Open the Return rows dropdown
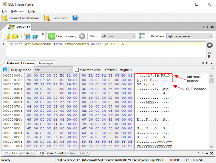This screenshot has width=216, height=163. pyautogui.click(x=119, y=36)
